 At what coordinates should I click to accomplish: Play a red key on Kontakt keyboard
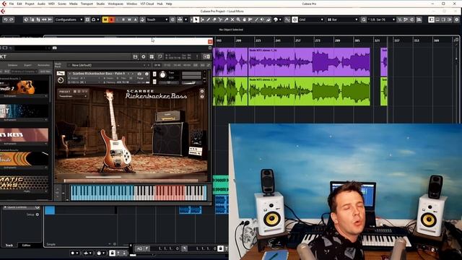[x=170, y=193]
